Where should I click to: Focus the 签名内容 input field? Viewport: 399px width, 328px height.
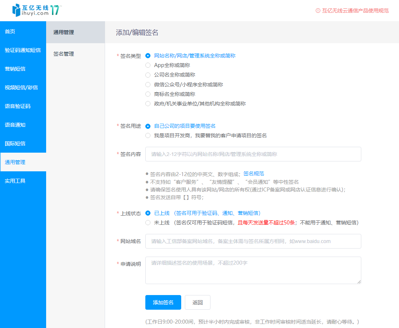pyautogui.click(x=253, y=154)
